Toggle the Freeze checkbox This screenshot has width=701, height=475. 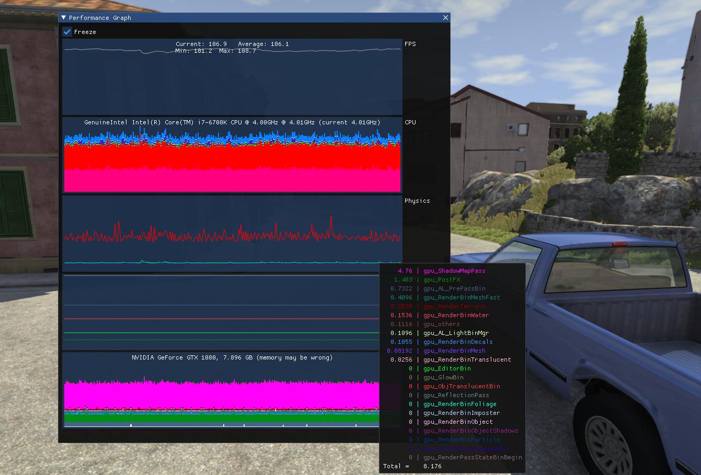[67, 32]
